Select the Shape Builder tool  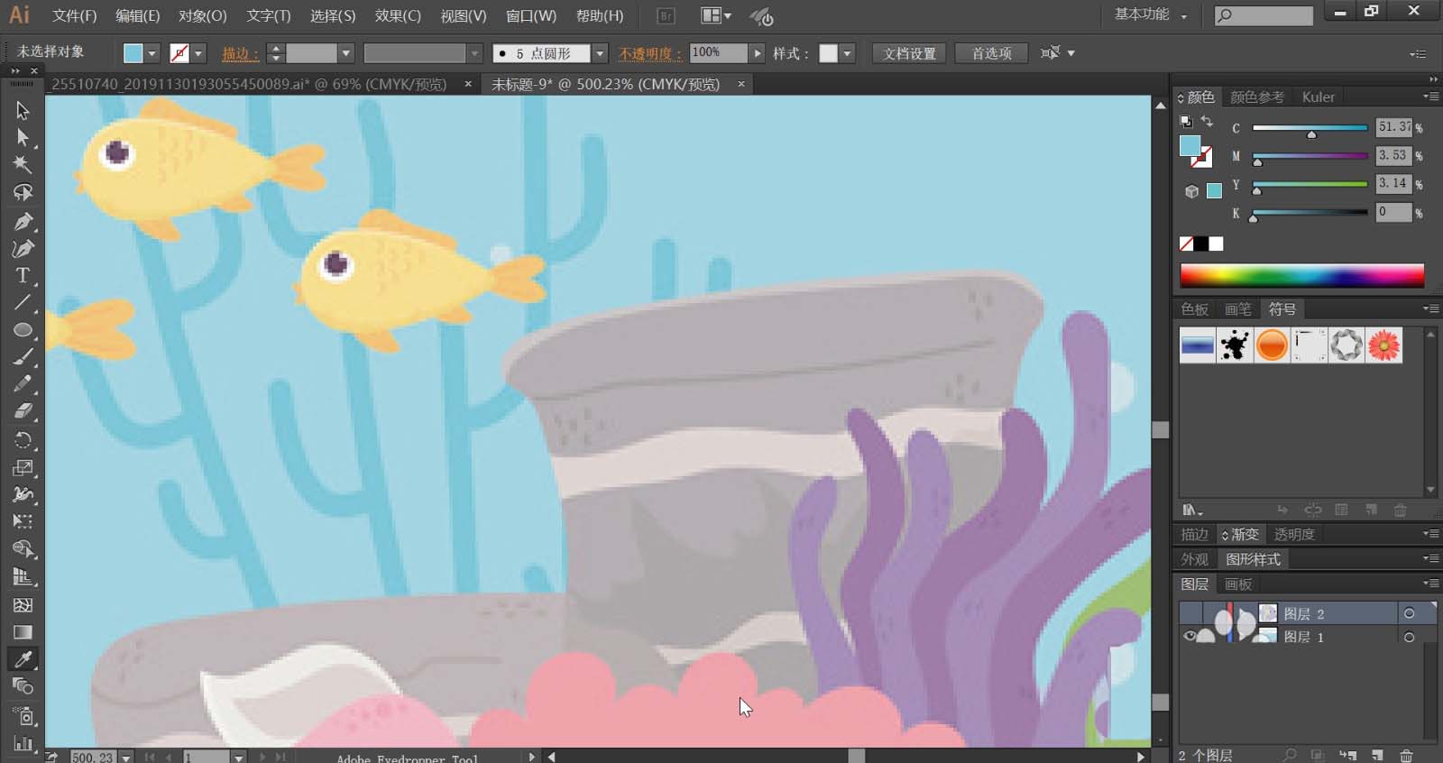click(23, 548)
